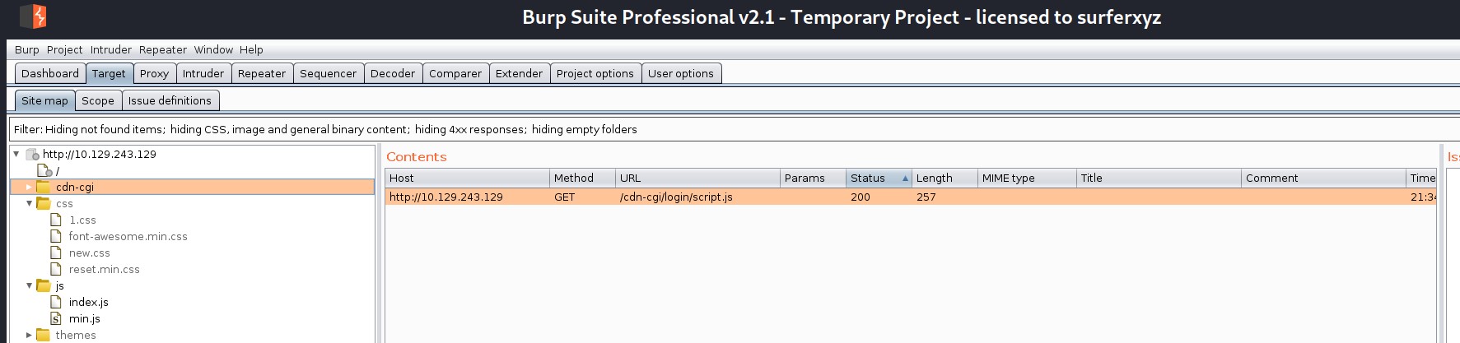Expand the themes folder arrow
The width and height of the screenshot is (1460, 343).
pos(30,336)
